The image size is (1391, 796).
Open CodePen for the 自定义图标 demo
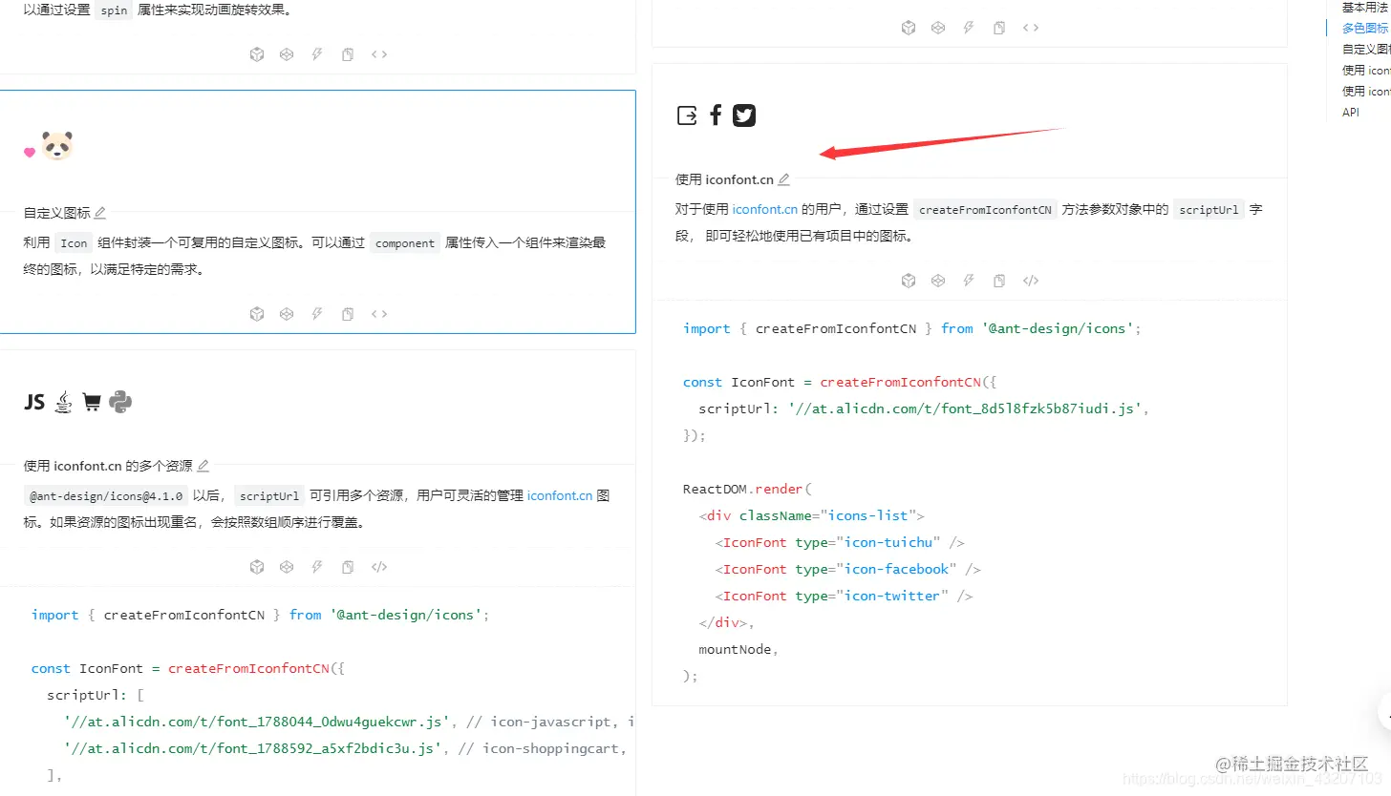point(286,314)
